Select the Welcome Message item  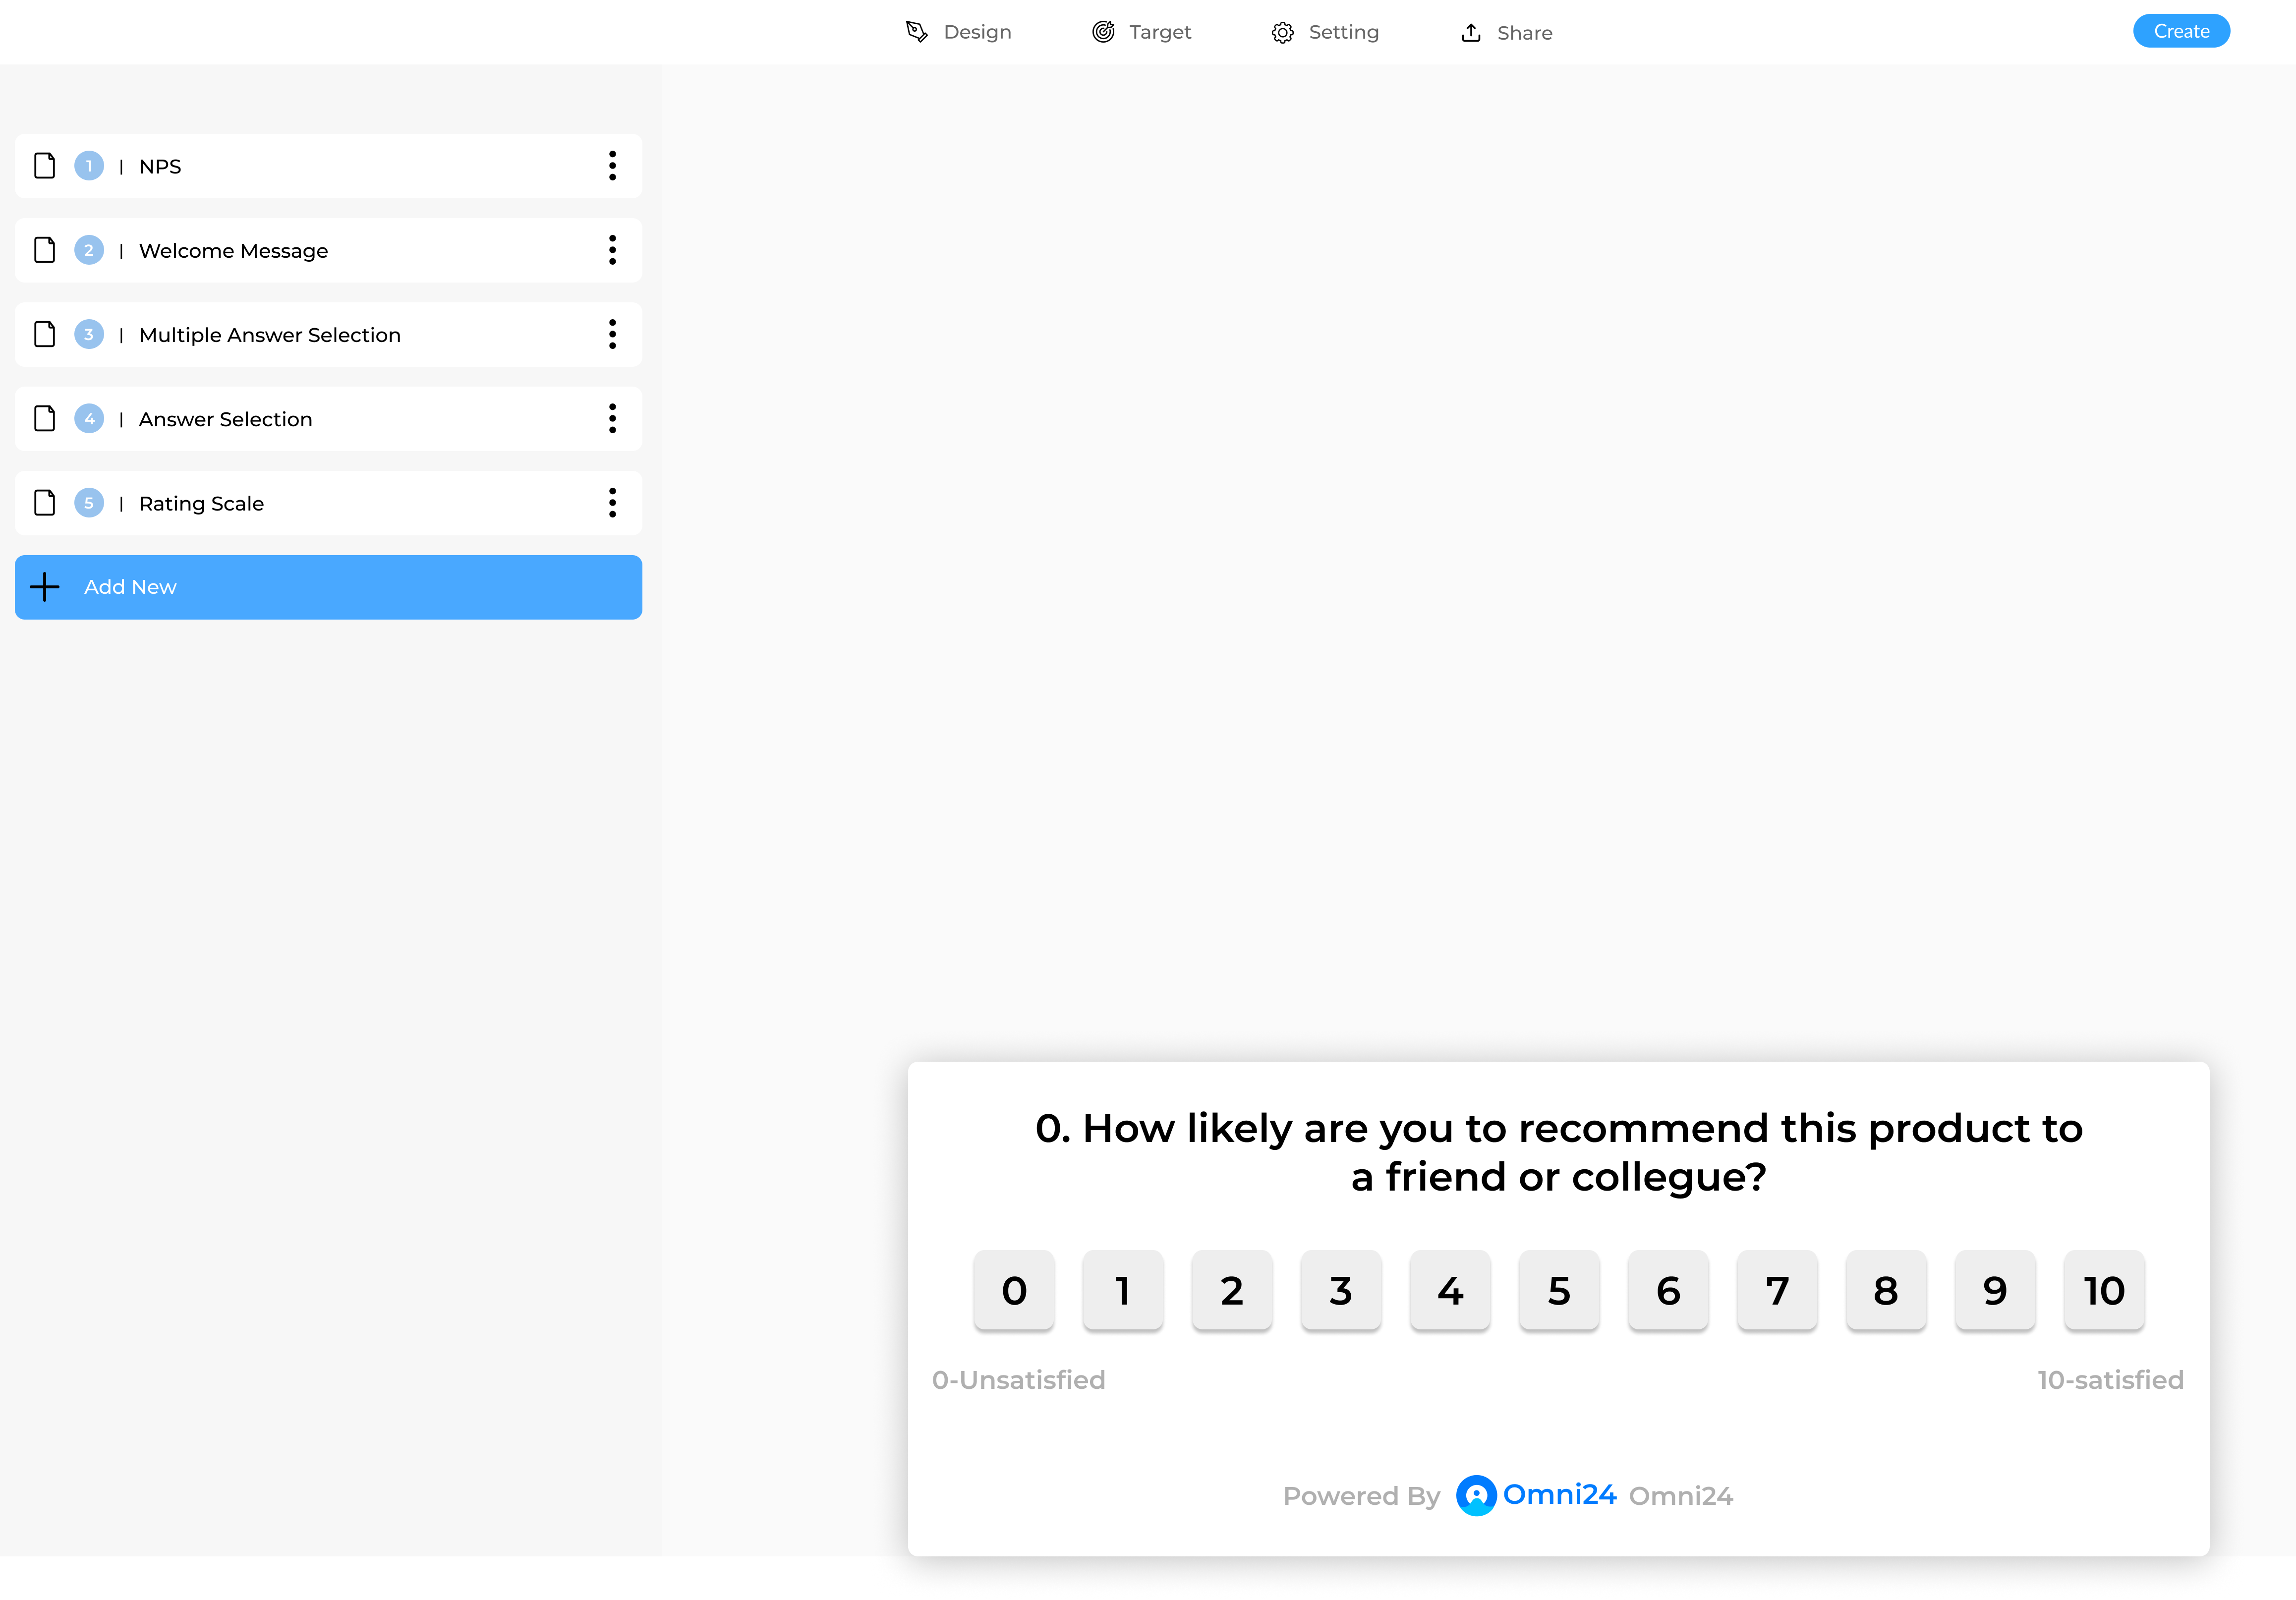pyautogui.click(x=328, y=250)
